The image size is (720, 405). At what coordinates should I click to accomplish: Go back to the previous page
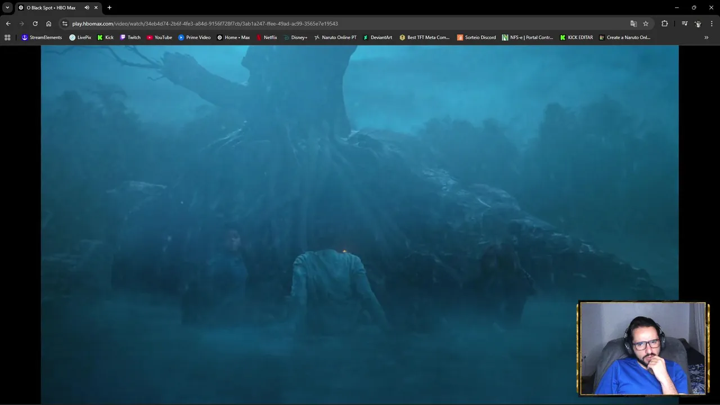(x=8, y=24)
